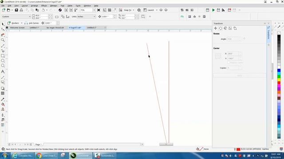Open the zoom level dropdown
This screenshot has height=159, width=284.
[x=94, y=10]
